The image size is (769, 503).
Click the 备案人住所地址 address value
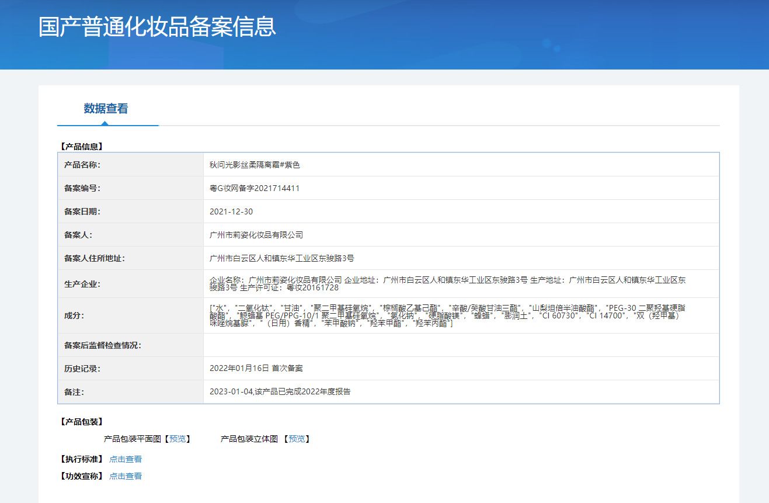[x=281, y=258]
